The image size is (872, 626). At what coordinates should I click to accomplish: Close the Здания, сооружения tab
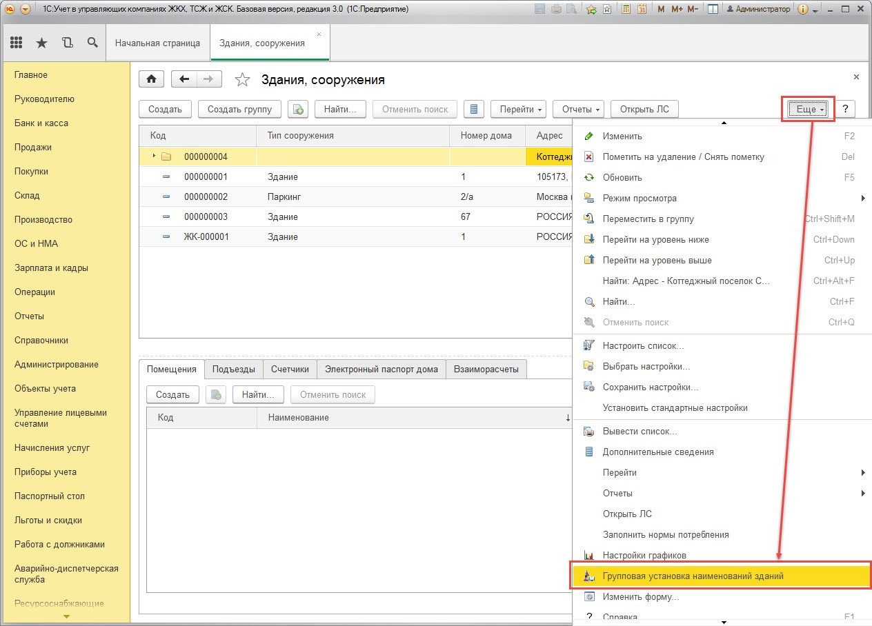click(x=319, y=34)
